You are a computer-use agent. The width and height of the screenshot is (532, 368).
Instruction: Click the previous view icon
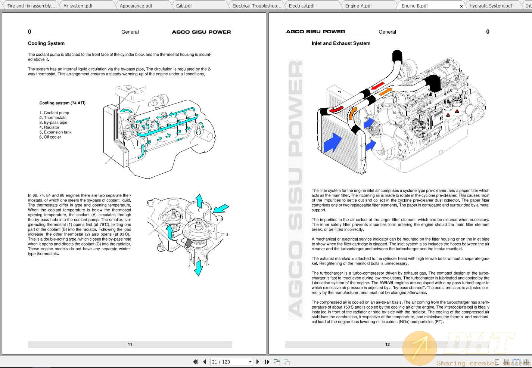[x=277, y=362]
